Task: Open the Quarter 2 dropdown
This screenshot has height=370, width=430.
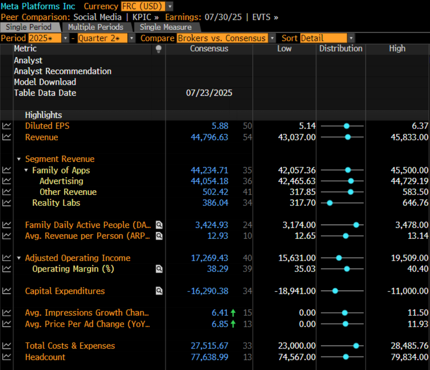Action: (x=131, y=38)
